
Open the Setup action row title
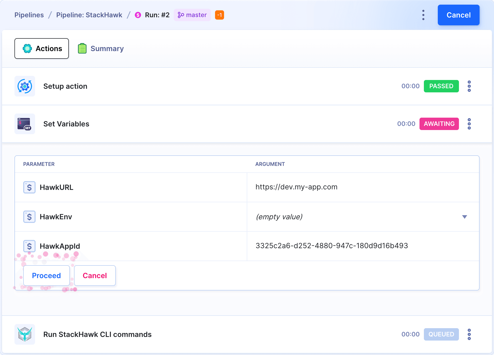tap(65, 86)
